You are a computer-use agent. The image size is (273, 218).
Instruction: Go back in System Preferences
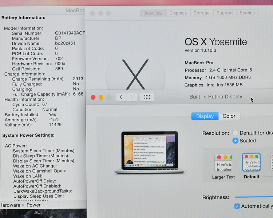pos(121,97)
